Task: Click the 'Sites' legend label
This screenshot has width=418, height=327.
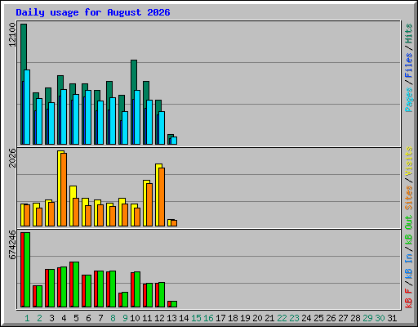Action: click(x=408, y=198)
